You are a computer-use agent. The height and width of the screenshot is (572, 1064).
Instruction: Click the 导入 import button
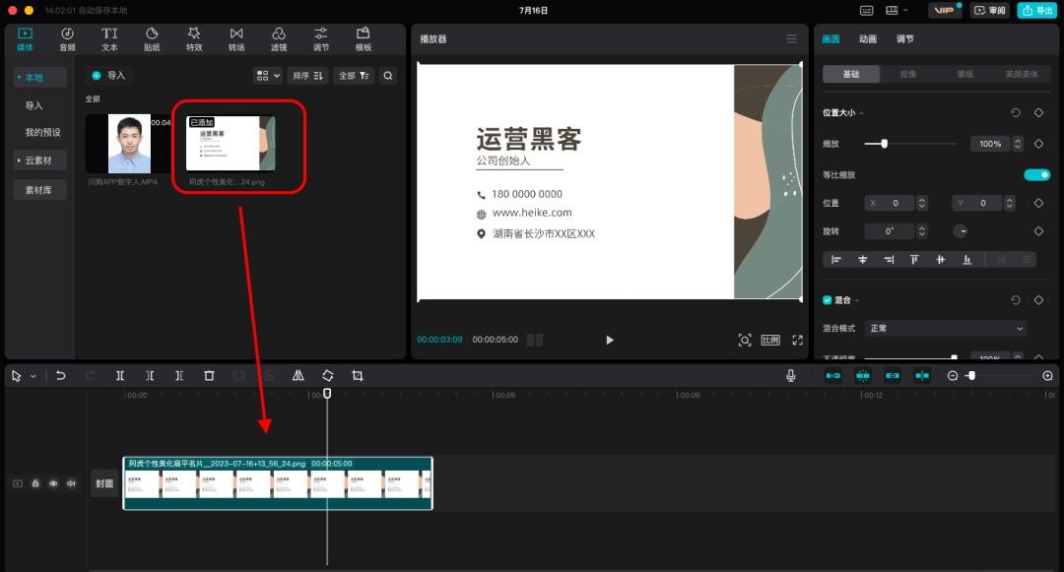(x=108, y=76)
